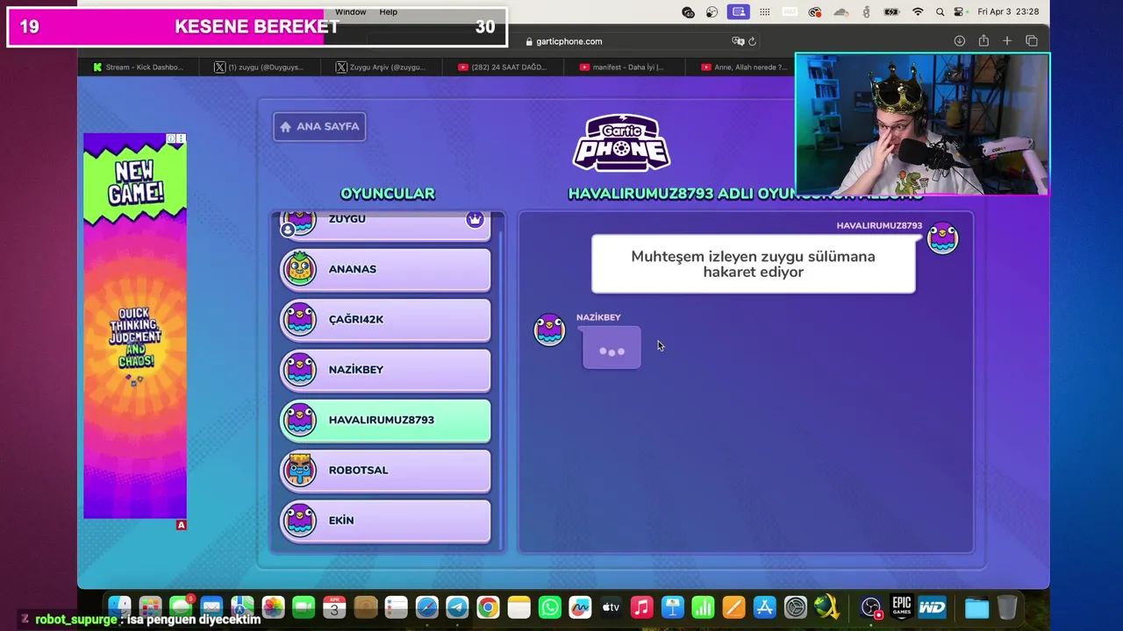
Task: Click the Gartic Phone logo
Action: click(x=621, y=143)
